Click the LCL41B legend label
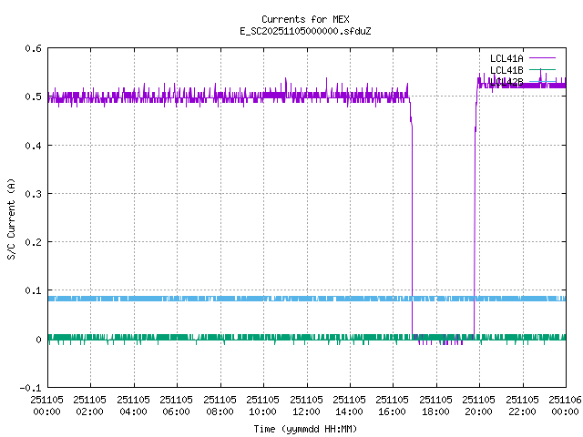The width and height of the screenshot is (583, 437). click(x=506, y=70)
